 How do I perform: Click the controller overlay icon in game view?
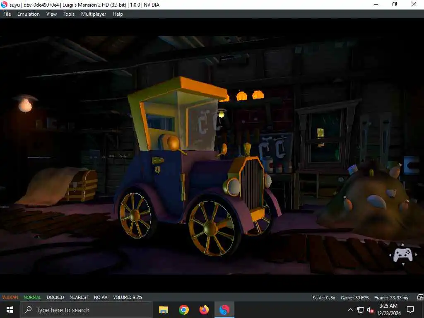pyautogui.click(x=403, y=255)
